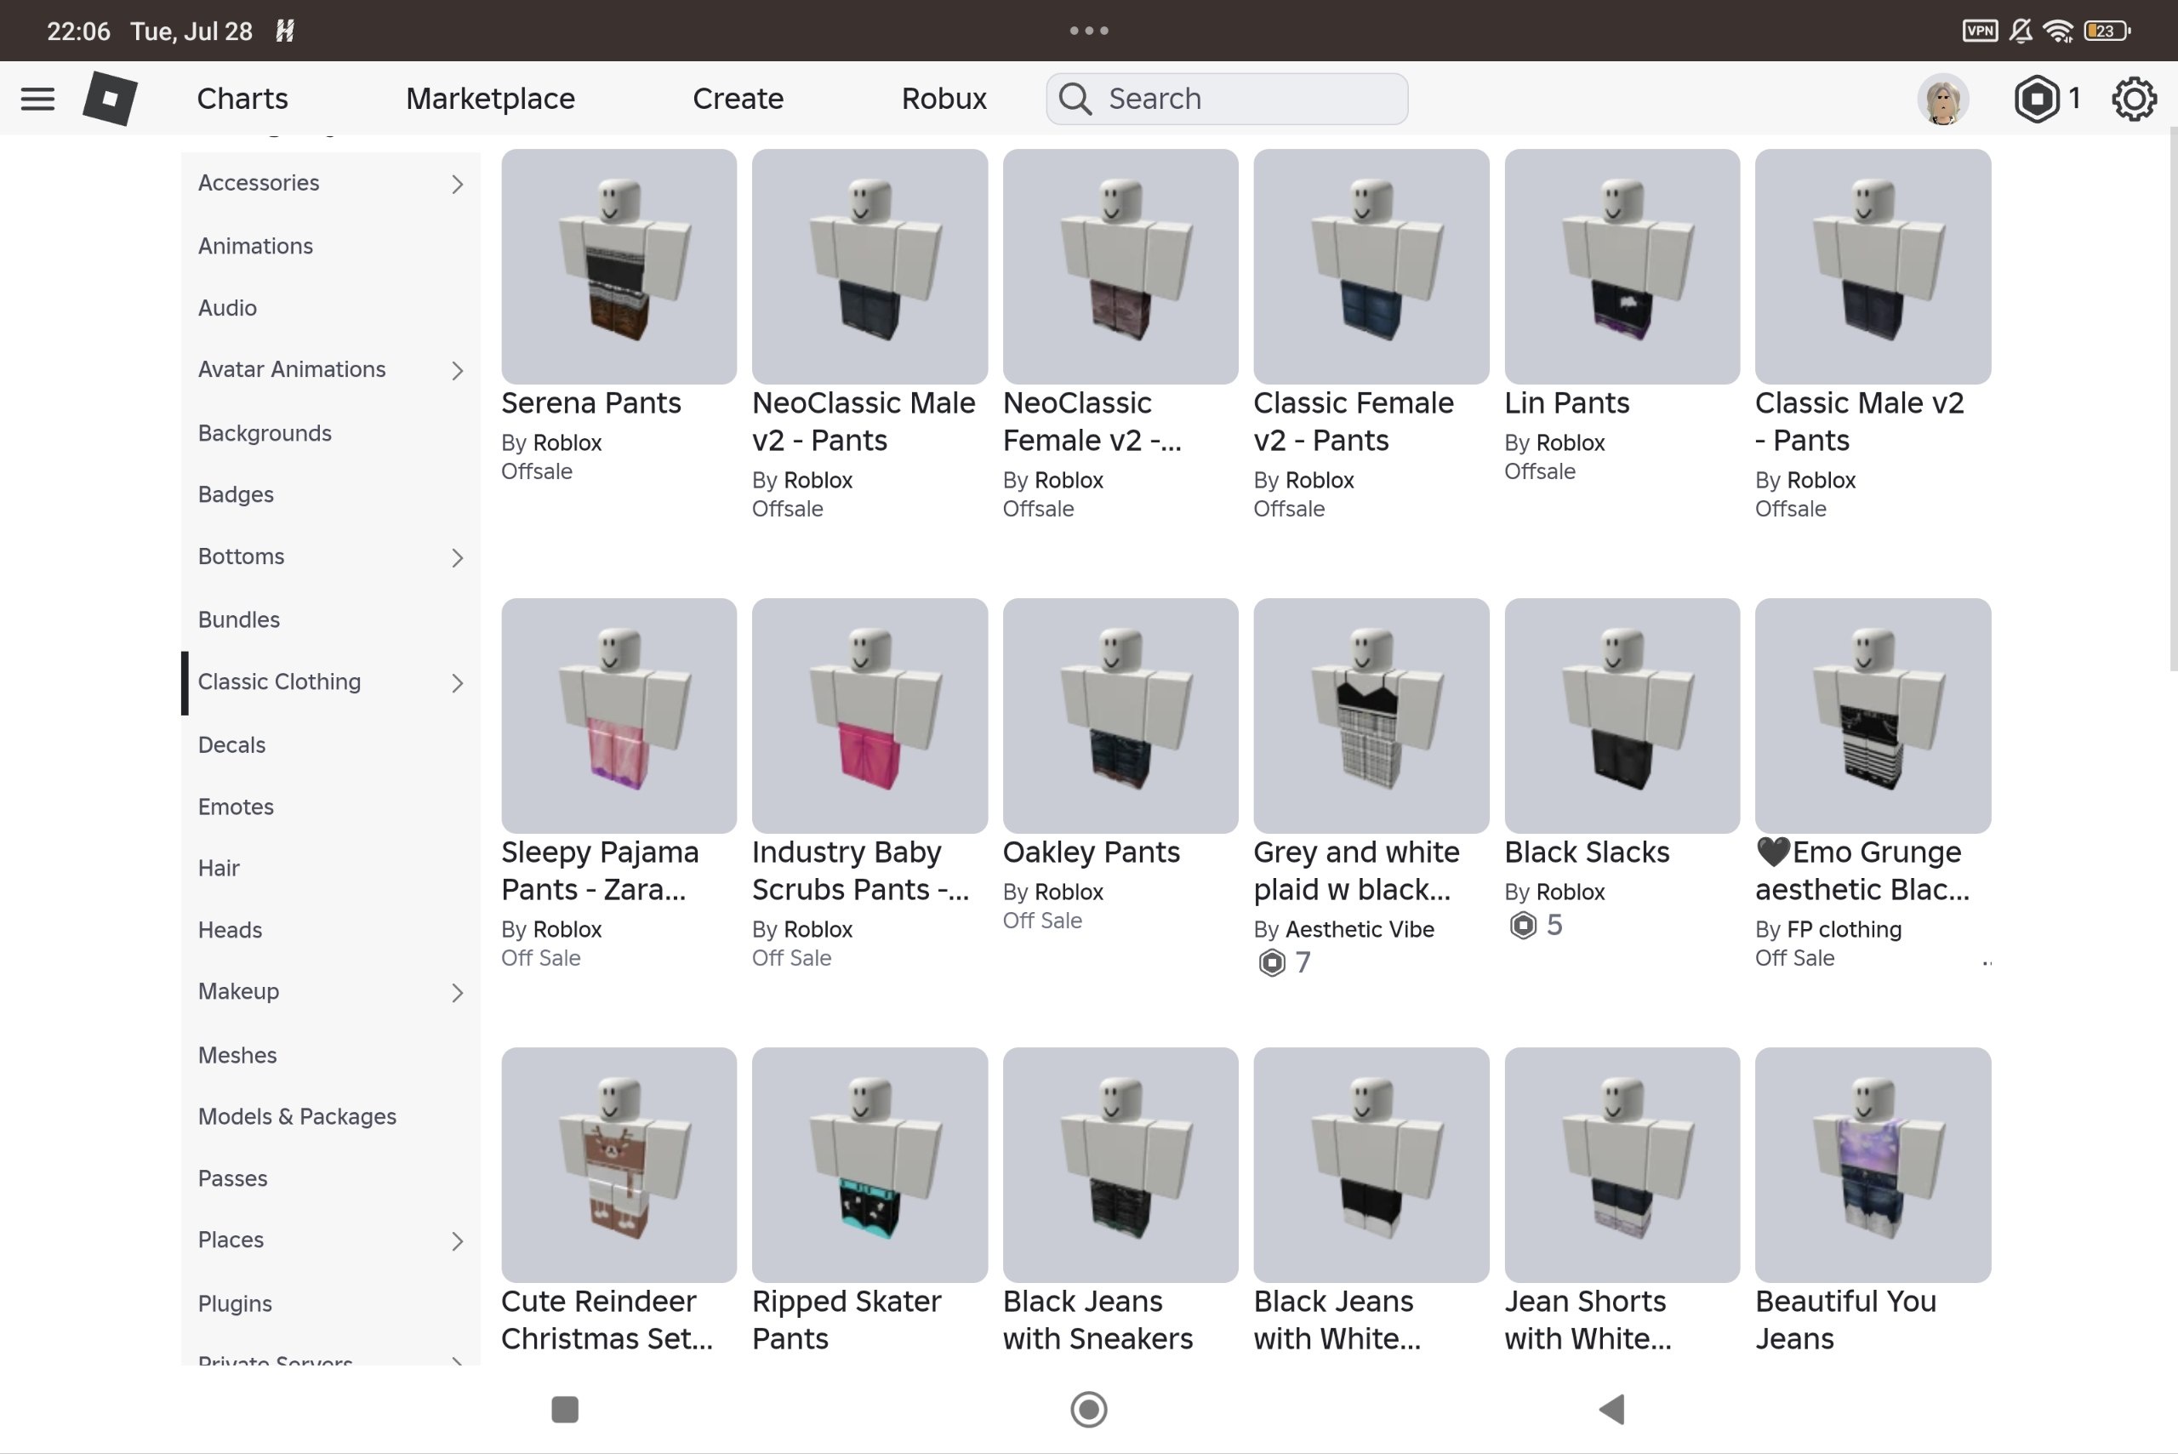Open creator Aesthetic Vibe's page

[1360, 929]
